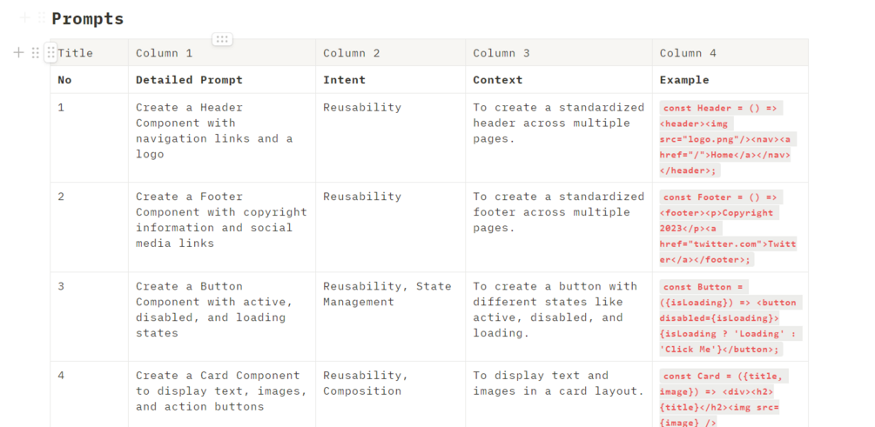Select the Column 3 header cell
Screen dimensions: 875x427
(x=558, y=53)
